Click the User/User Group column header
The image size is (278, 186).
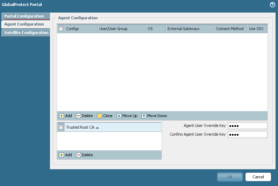[x=122, y=29]
